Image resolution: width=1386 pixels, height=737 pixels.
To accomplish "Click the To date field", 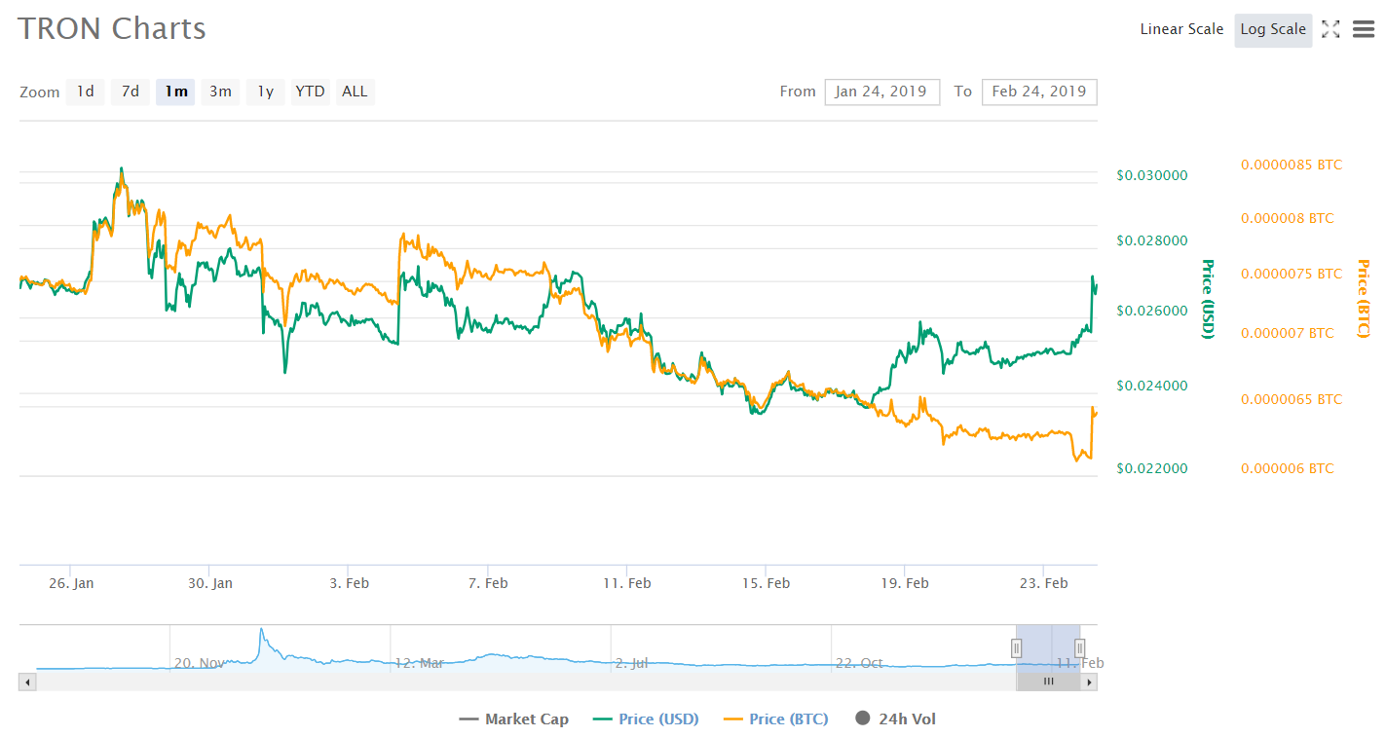I will [1039, 92].
